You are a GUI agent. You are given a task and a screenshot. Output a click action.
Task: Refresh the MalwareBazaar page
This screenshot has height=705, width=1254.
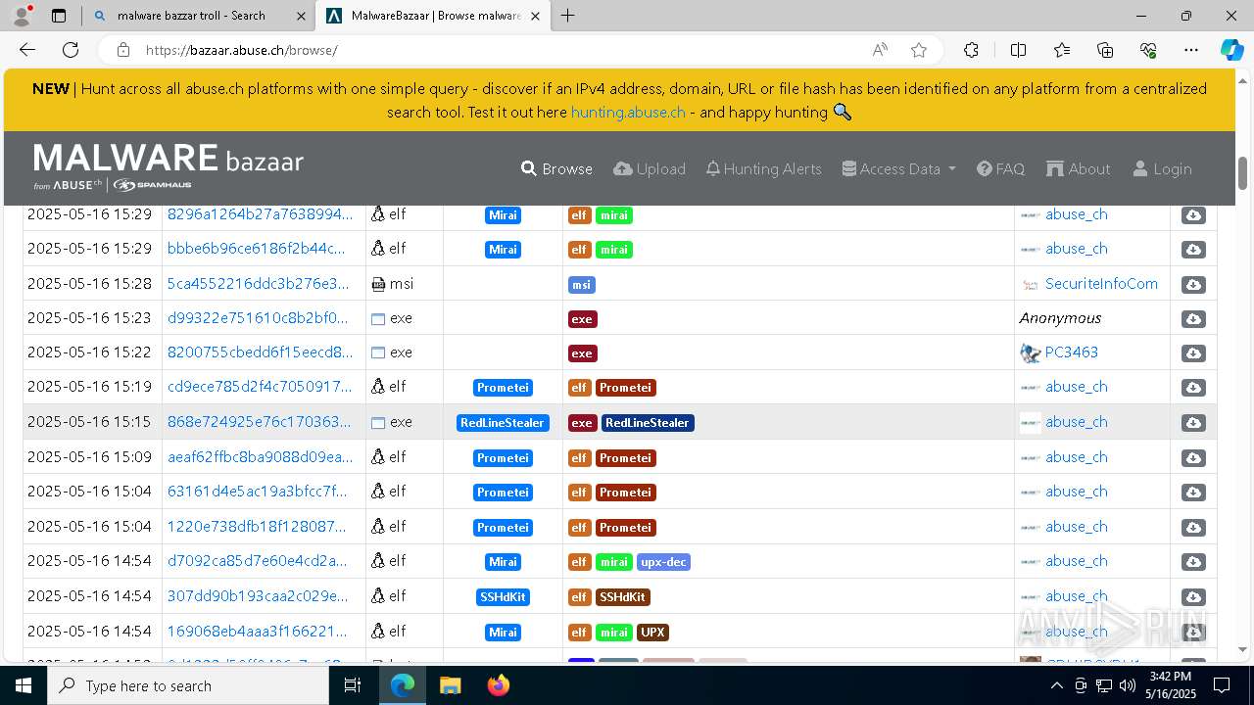[71, 50]
